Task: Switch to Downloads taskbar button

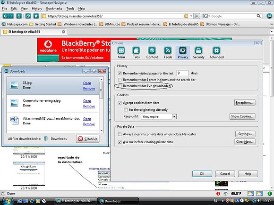Action: point(118,201)
